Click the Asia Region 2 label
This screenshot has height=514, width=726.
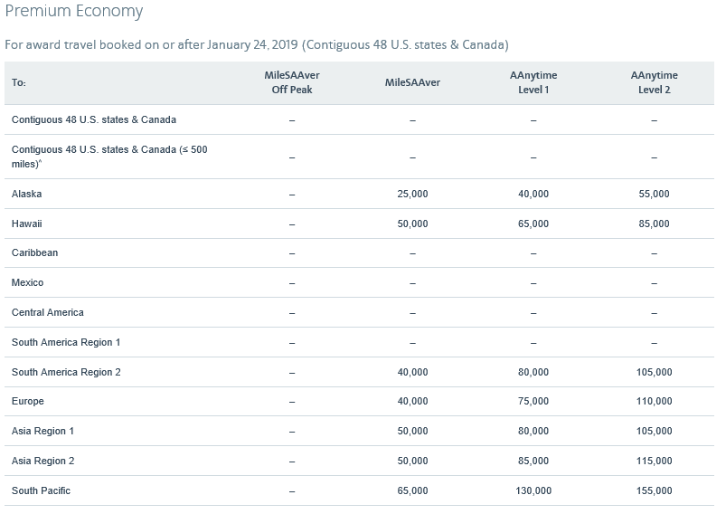tap(42, 461)
